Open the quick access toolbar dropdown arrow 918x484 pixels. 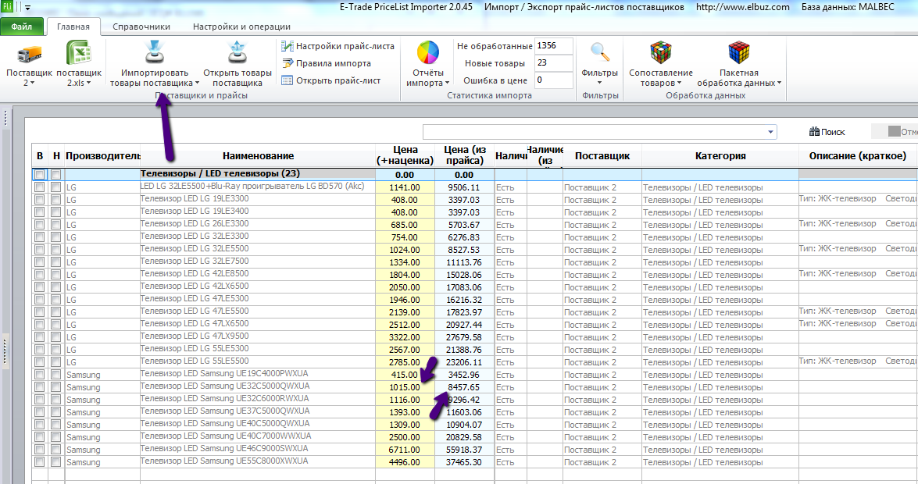click(x=27, y=8)
